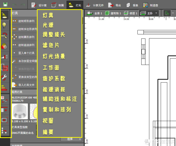Open the Color Filter (滤色片) tool
The width and height of the screenshot is (176, 146).
coord(5,46)
